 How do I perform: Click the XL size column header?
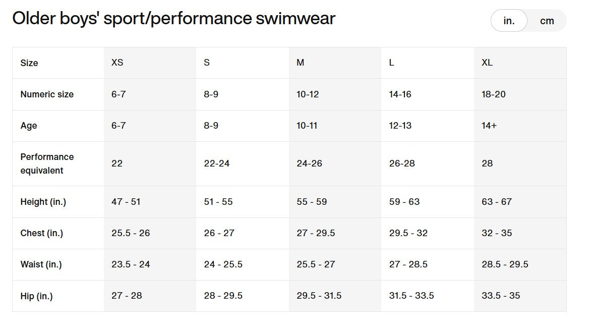487,63
